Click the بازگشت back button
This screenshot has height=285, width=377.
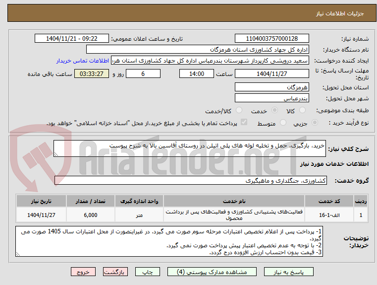(115, 272)
